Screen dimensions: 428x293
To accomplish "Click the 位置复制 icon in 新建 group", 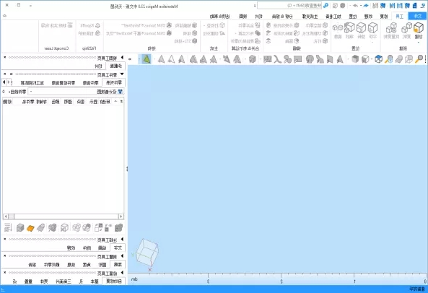I will [x=391, y=28].
